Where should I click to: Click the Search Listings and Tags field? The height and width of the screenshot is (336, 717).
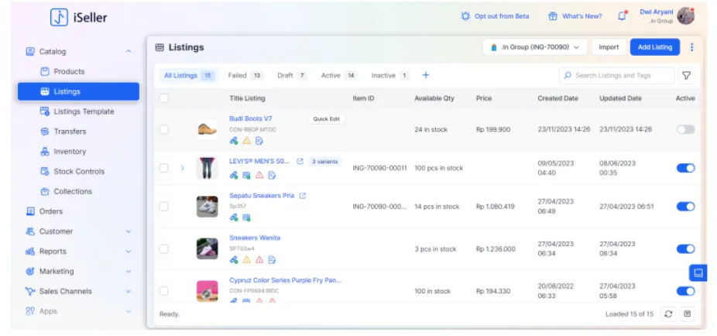click(x=616, y=75)
